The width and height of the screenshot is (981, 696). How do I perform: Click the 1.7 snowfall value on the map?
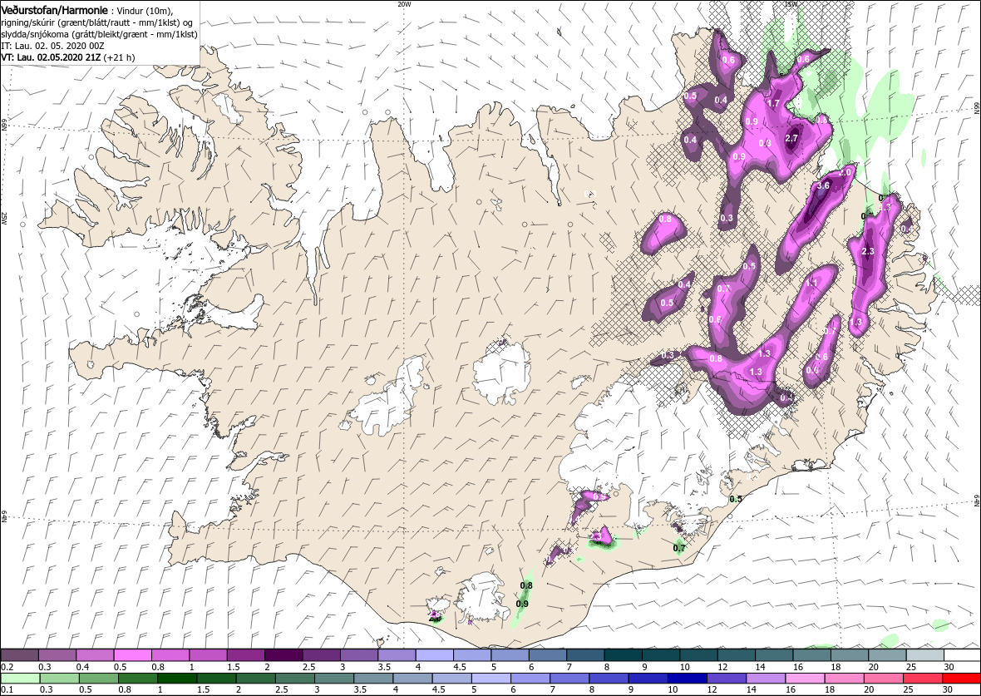[x=773, y=103]
